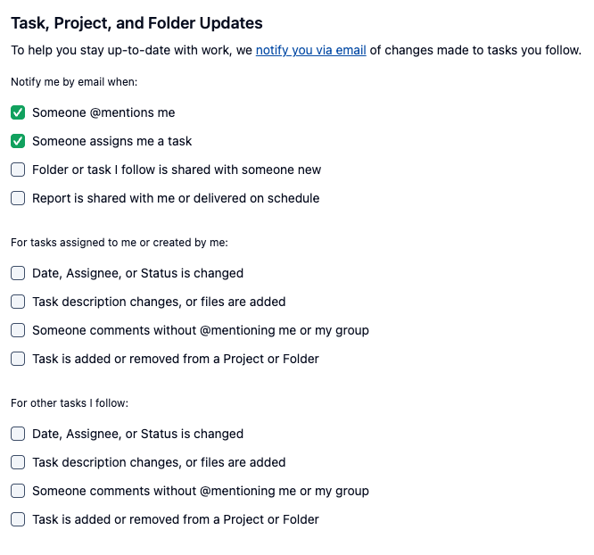The height and width of the screenshot is (555, 594).
Task: Check 'Date, Assignee, or Status' box for assigned tasks
Action: (x=18, y=273)
